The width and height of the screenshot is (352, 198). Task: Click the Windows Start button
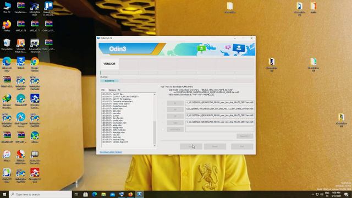tap(4, 194)
